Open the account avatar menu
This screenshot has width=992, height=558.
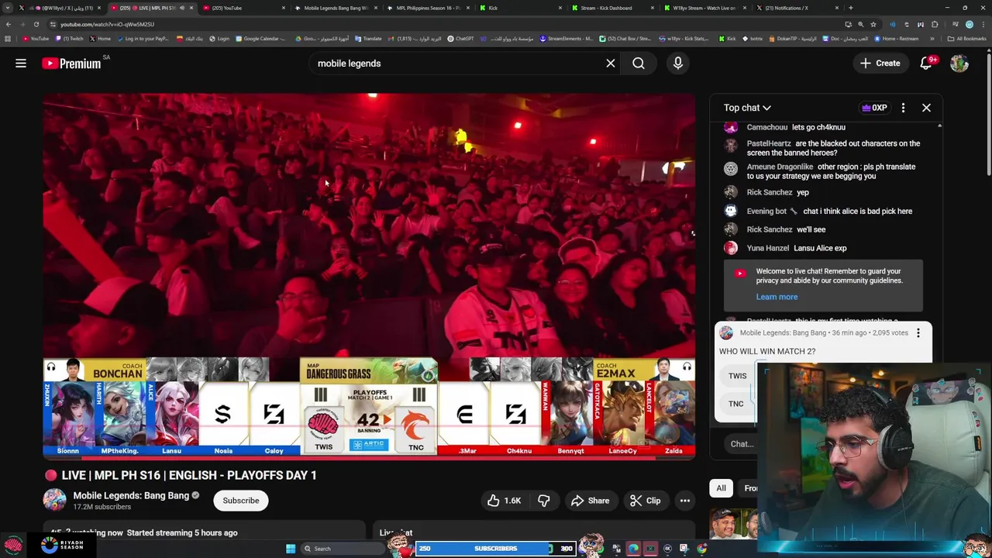(959, 64)
